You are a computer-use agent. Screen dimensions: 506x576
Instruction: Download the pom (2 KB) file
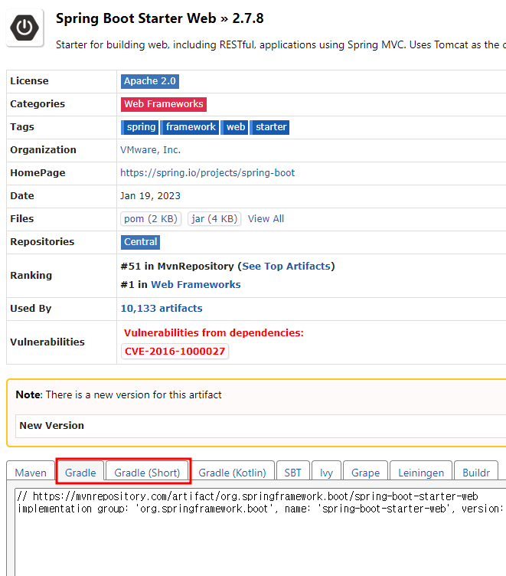(x=151, y=219)
